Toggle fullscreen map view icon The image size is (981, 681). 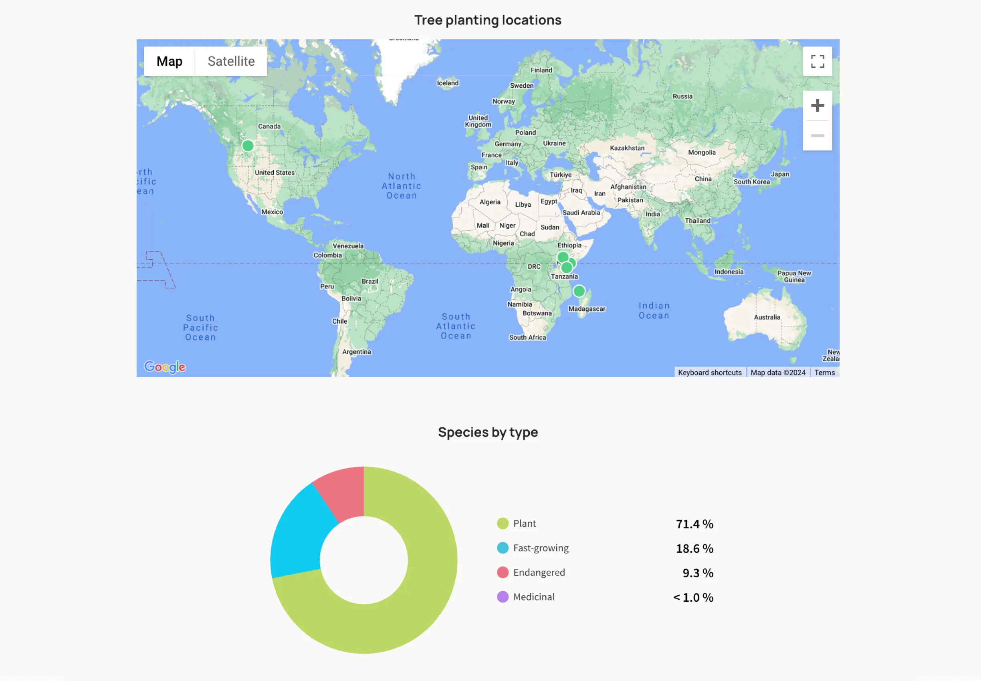(x=817, y=61)
